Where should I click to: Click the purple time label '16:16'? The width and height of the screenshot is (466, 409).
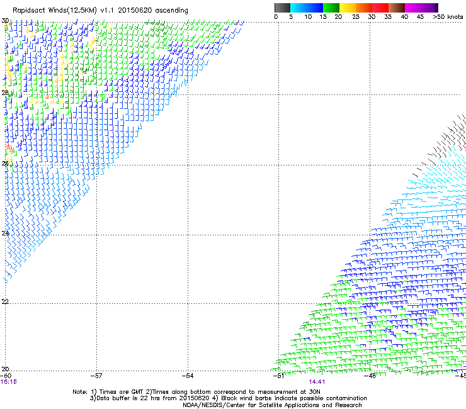(x=9, y=382)
